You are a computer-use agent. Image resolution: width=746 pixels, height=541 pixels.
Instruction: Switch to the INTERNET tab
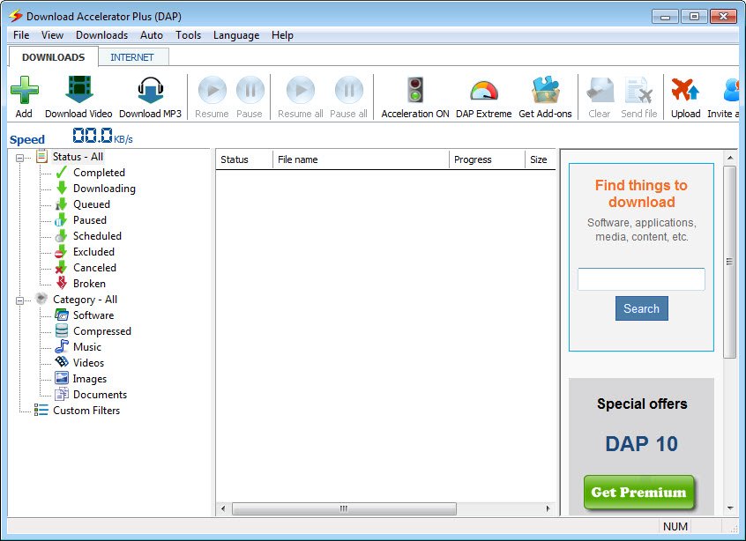click(133, 56)
